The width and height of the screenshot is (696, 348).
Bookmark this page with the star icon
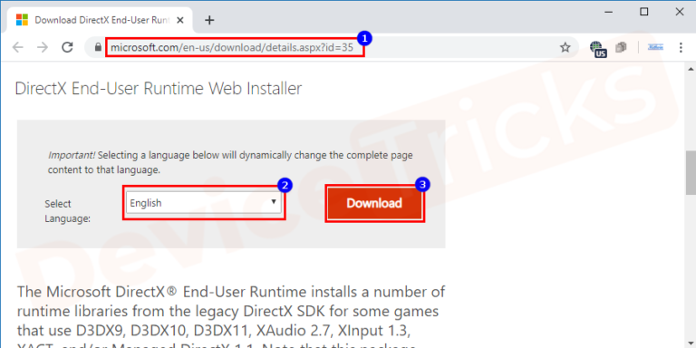[x=565, y=47]
